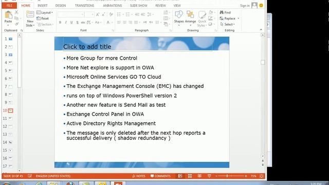The width and height of the screenshot is (329, 185).
Task: Open the font name combo box
Action: 70,14
